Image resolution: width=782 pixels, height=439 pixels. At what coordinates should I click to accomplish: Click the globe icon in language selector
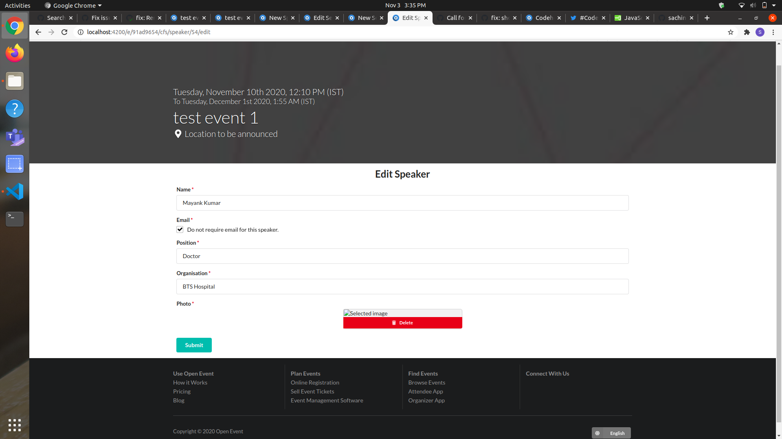[x=597, y=433]
